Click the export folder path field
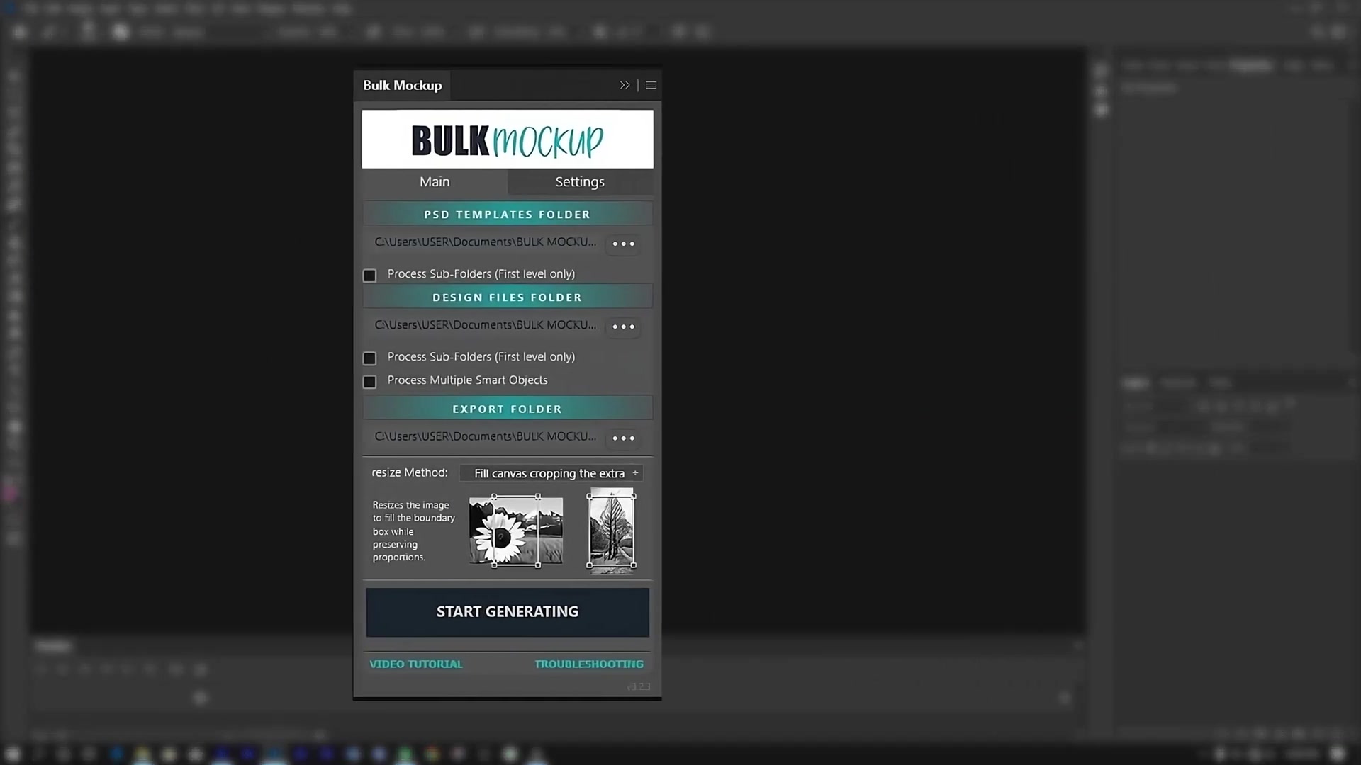The width and height of the screenshot is (1361, 765). point(486,436)
